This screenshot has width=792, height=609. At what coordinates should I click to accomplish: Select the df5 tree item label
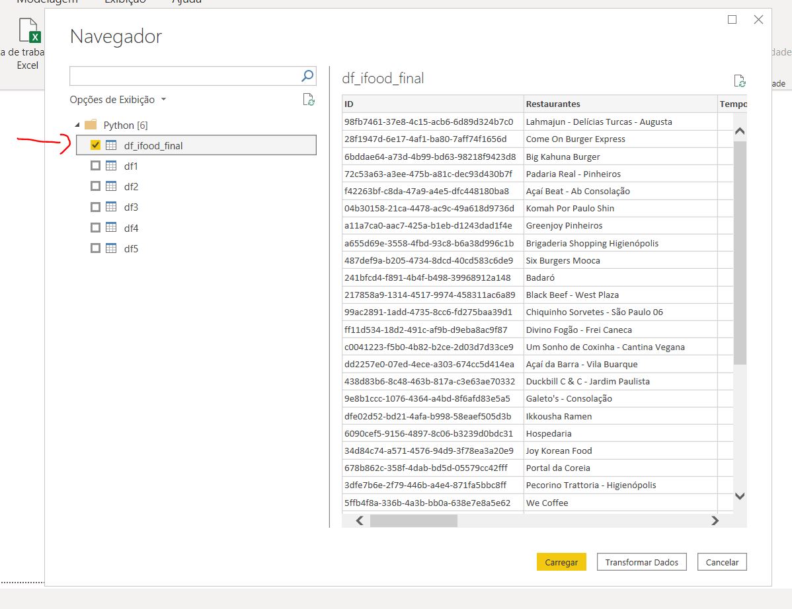click(131, 249)
